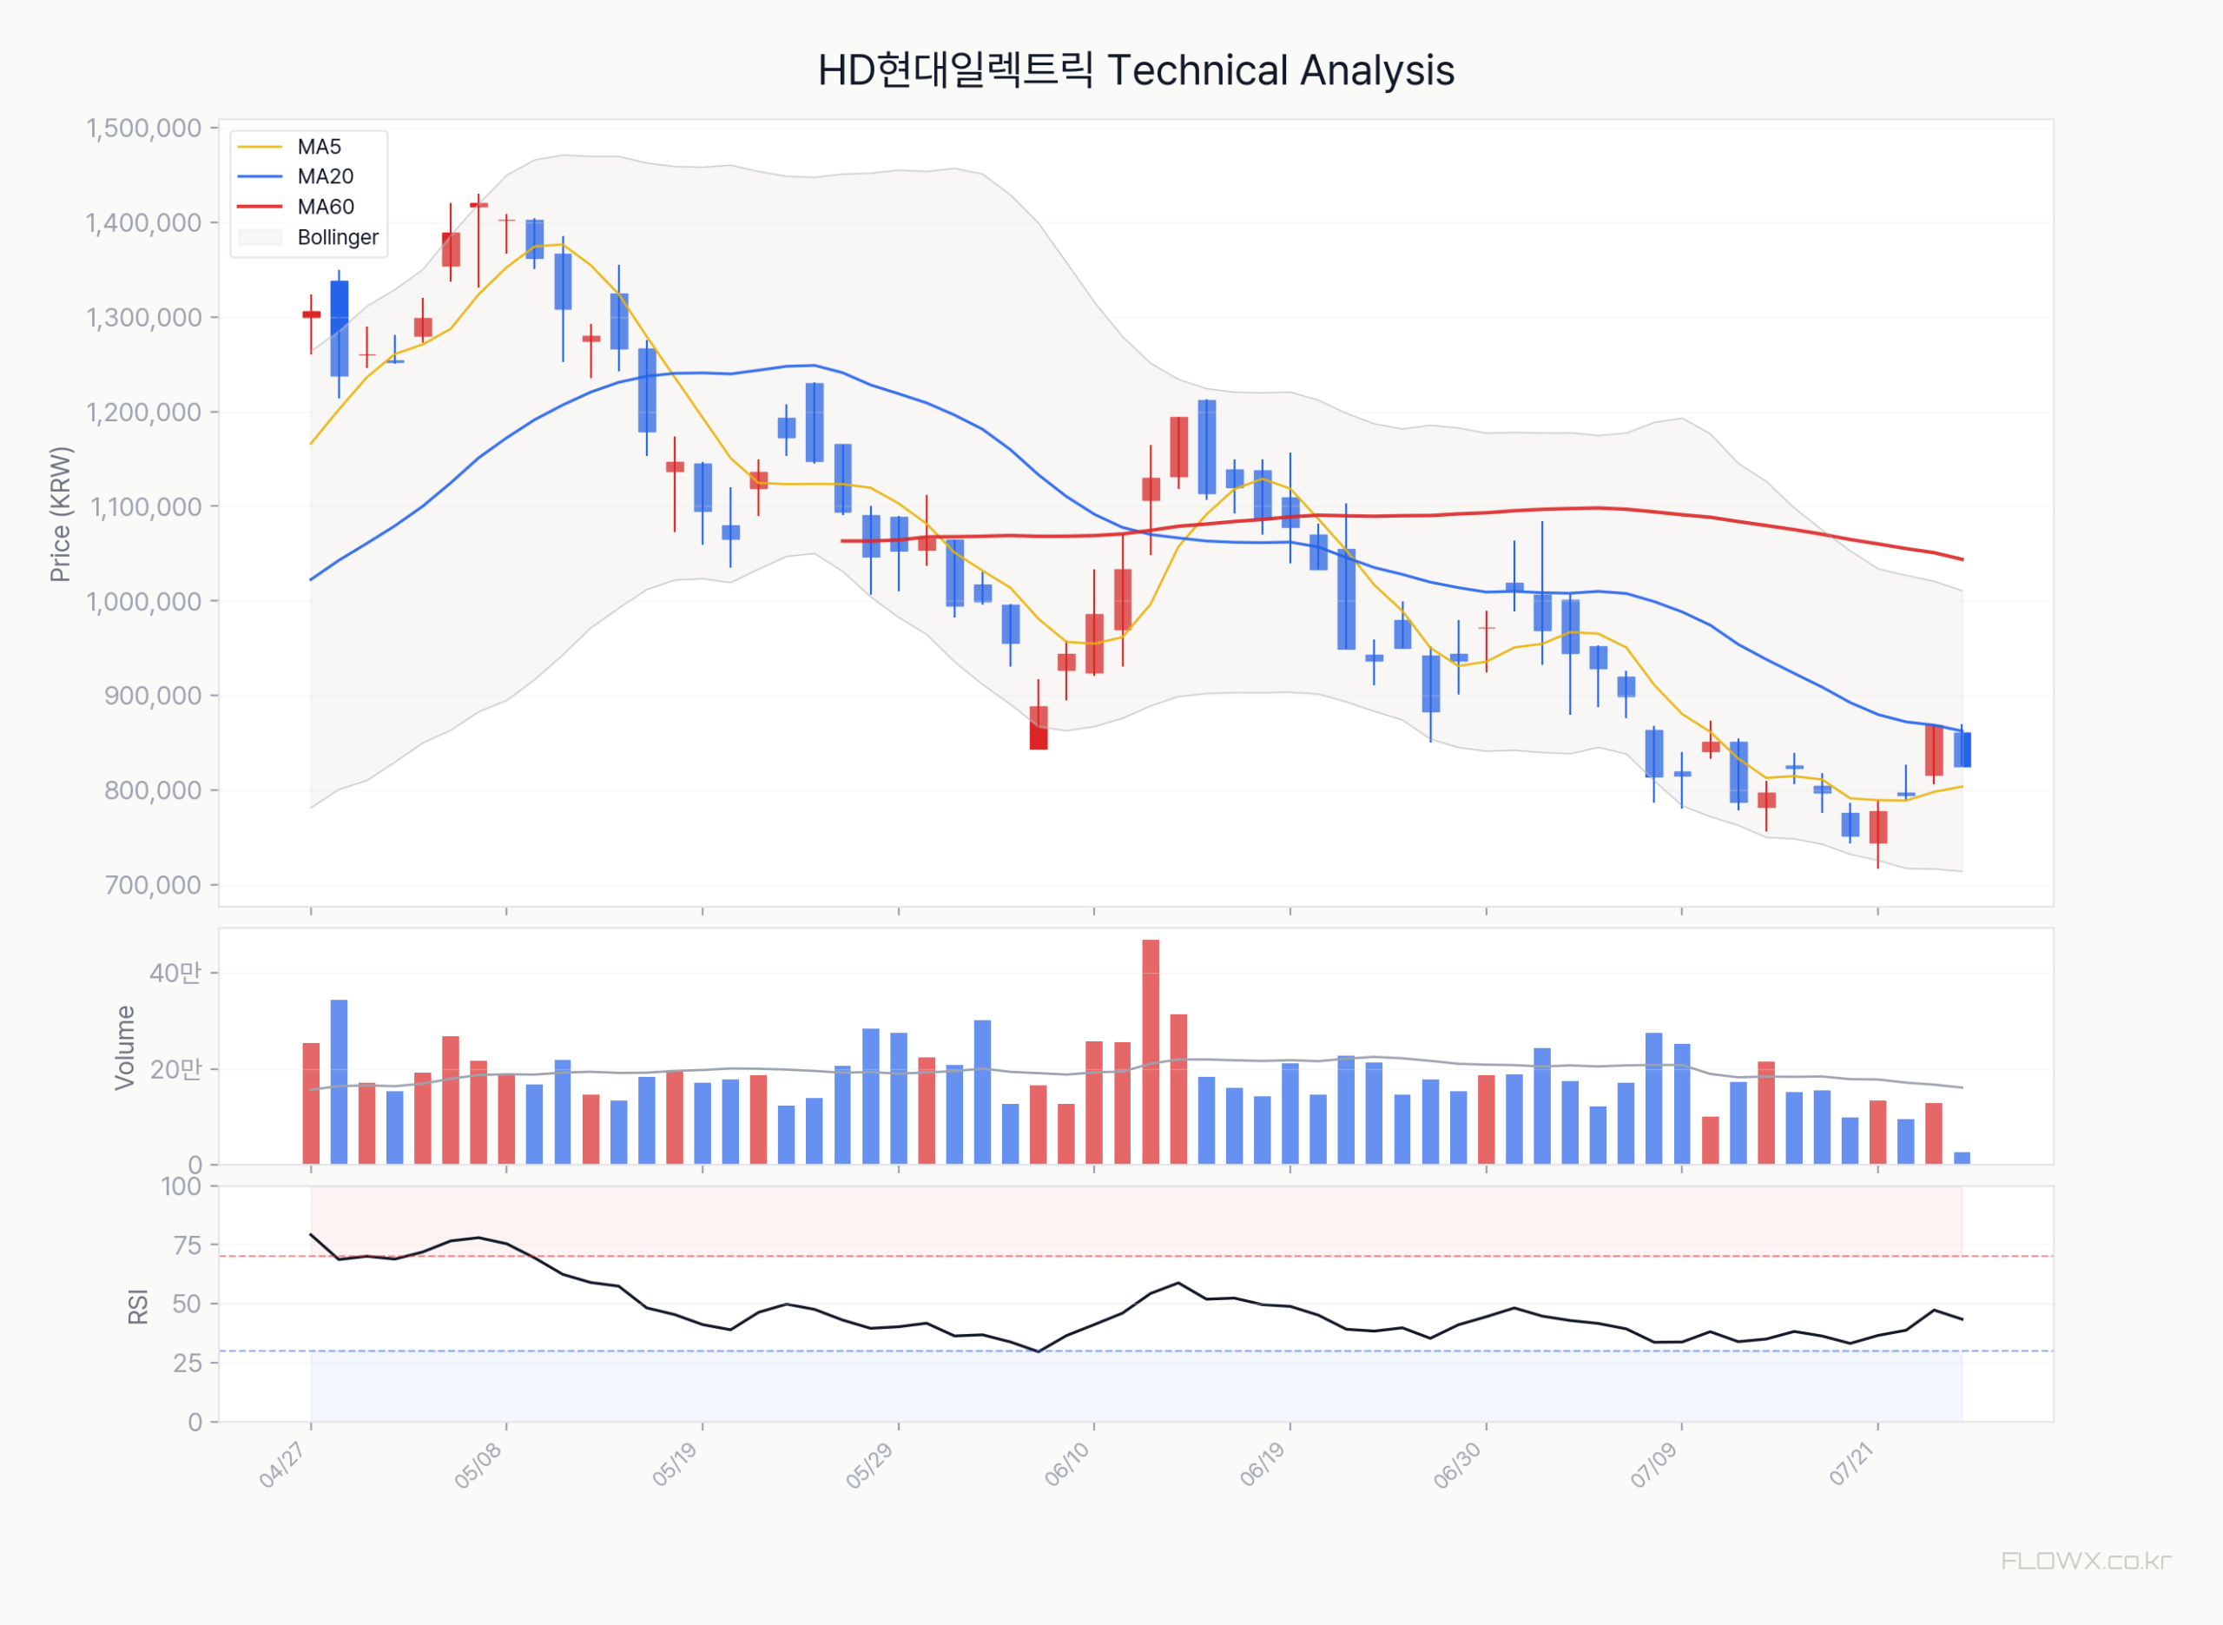Screen dimensions: 2223x1625
Task: Click the 75 tick on the RSI axis
Action: (187, 1245)
